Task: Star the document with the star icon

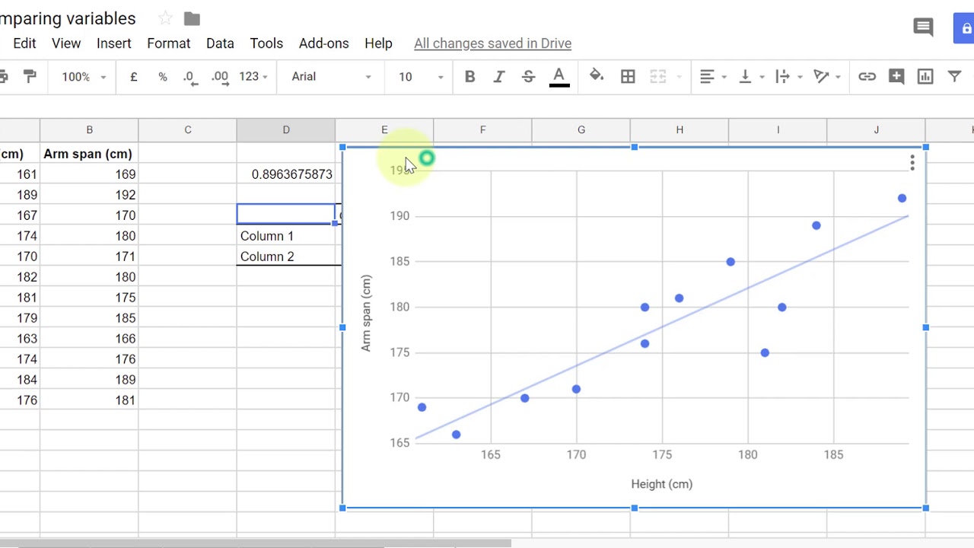Action: tap(165, 18)
